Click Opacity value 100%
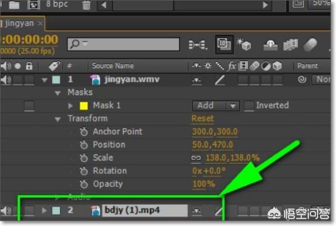 coord(204,184)
